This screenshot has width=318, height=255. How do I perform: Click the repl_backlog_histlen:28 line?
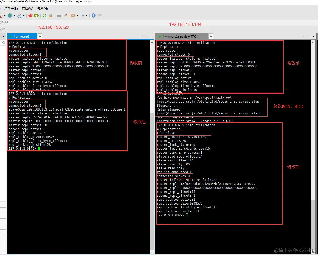pyautogui.click(x=30, y=145)
